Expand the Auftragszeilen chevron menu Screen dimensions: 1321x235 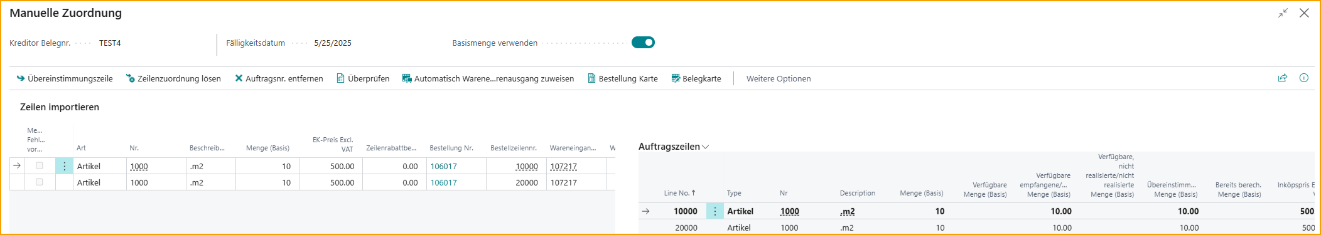[x=706, y=147]
